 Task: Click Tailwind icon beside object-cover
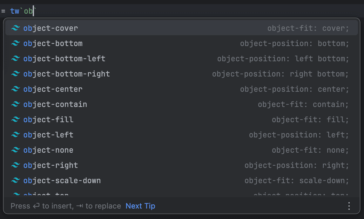pyautogui.click(x=15, y=28)
